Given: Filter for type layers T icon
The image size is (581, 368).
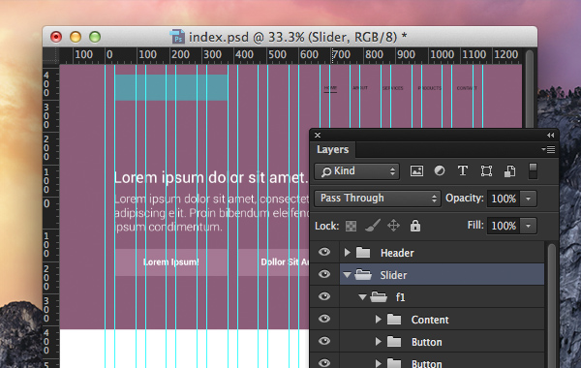Looking at the screenshot, I should [463, 170].
